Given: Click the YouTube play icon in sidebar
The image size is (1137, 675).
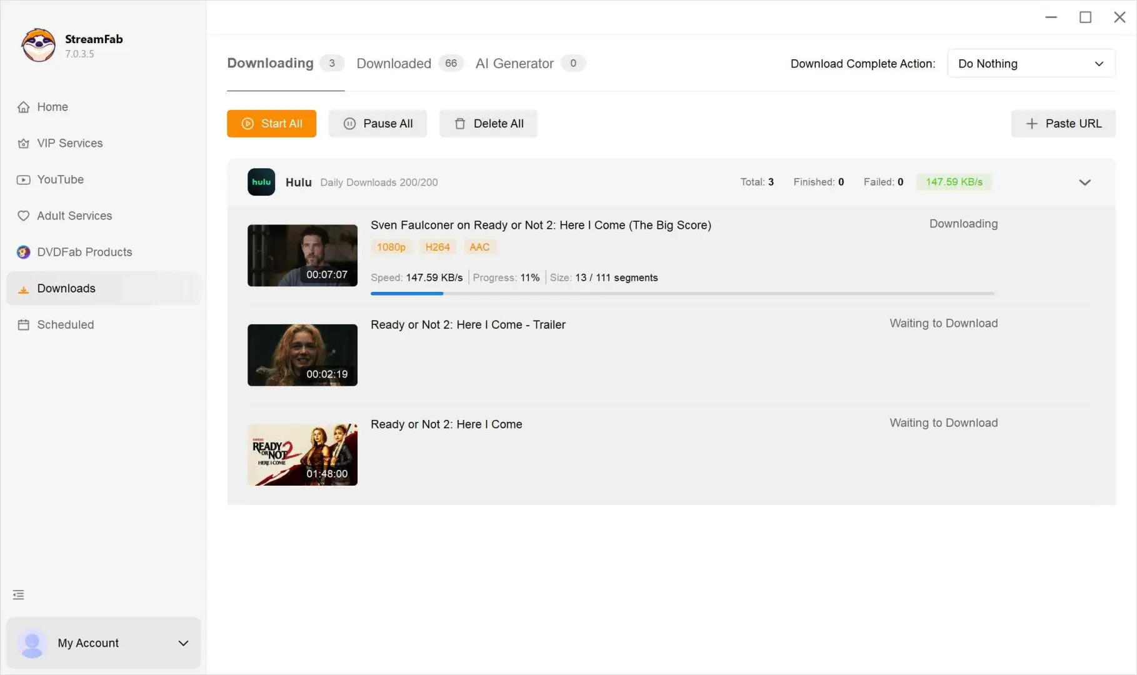Looking at the screenshot, I should (24, 179).
